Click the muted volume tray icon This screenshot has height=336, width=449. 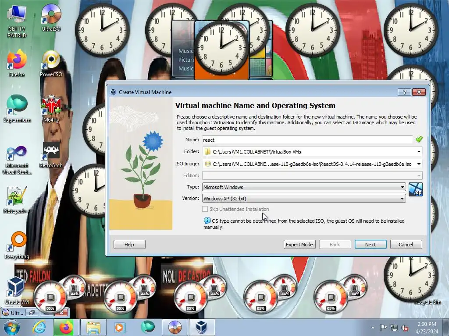pyautogui.click(x=405, y=328)
